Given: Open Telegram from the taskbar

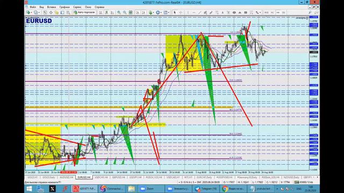Looking at the screenshot, I should pos(206,189).
